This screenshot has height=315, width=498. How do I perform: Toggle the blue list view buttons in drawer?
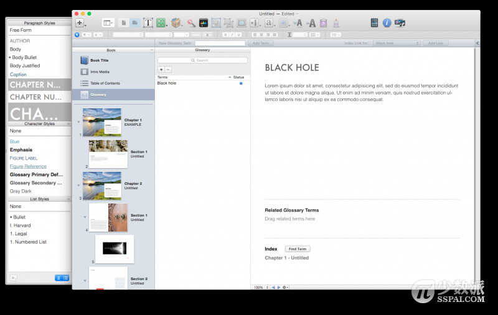click(62, 278)
